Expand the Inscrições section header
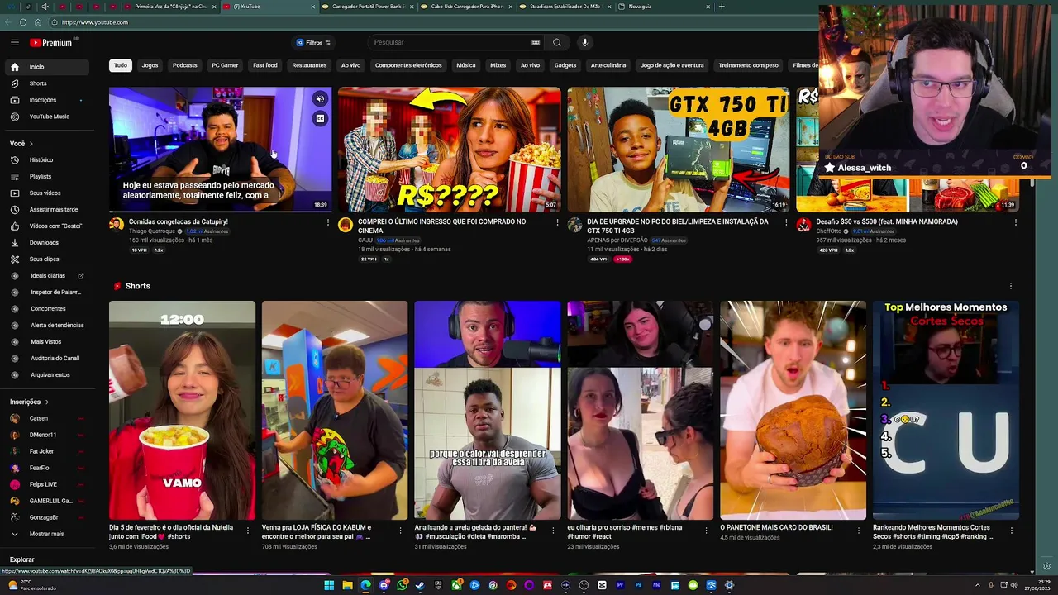 click(x=30, y=402)
